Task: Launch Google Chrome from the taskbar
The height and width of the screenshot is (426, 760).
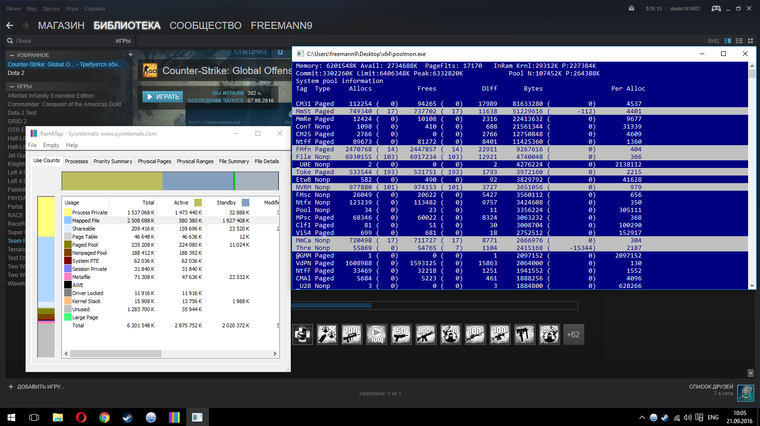Action: 104,417
